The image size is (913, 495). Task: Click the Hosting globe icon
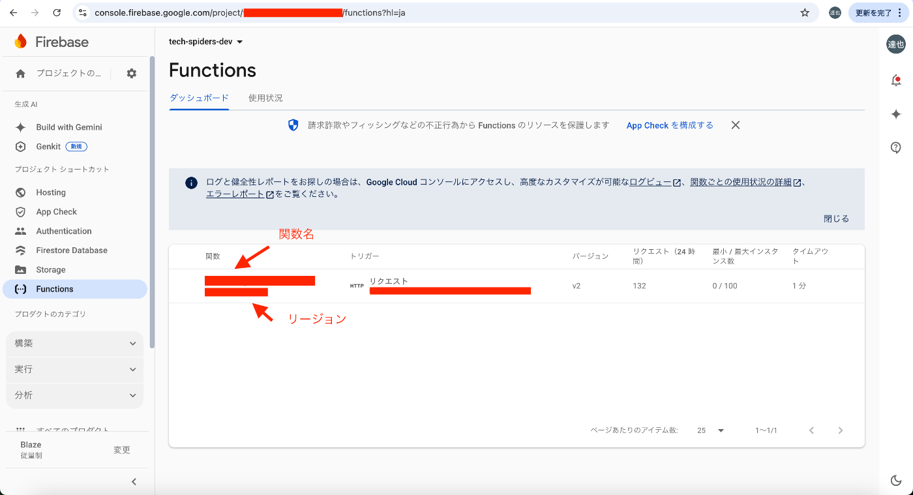click(x=21, y=192)
